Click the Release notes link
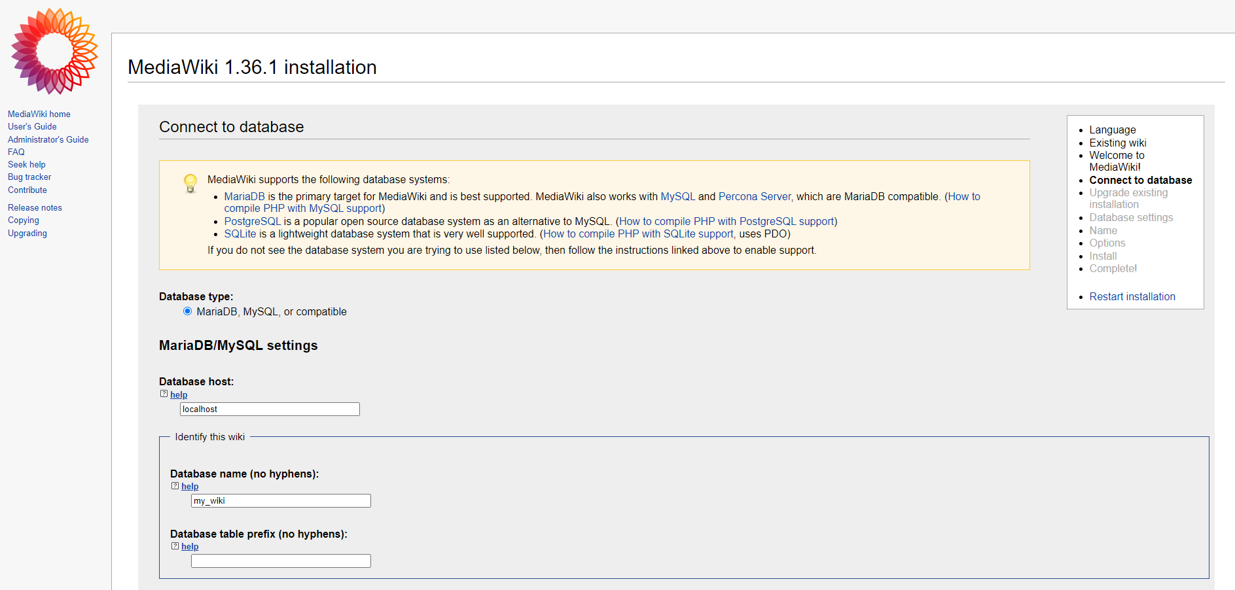 point(35,207)
